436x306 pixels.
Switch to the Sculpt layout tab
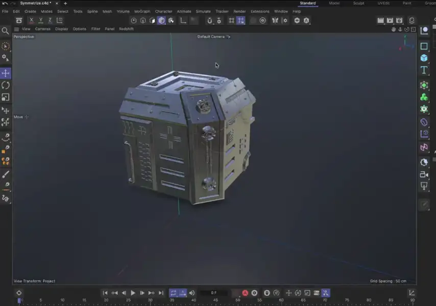358,3
